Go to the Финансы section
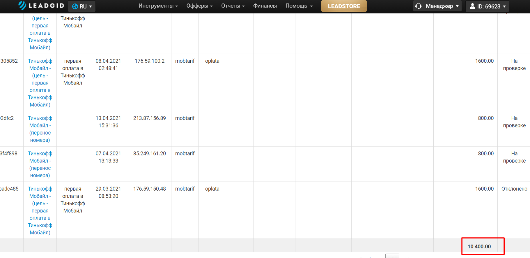Screen dimensions: 530x258 (x=265, y=6)
